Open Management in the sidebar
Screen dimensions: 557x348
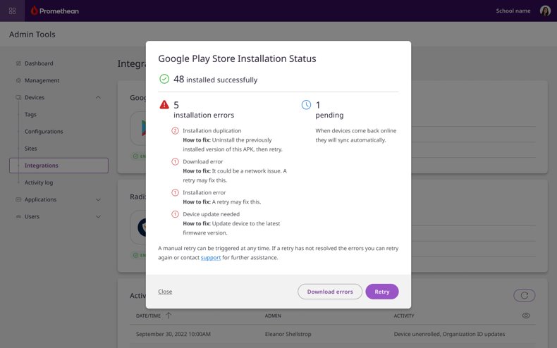pyautogui.click(x=42, y=80)
